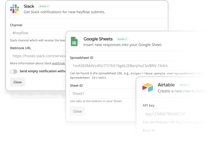Viewport: 207px width, 141px height.
Task: Click the Active badge beside Slack
Action: click(x=44, y=6)
